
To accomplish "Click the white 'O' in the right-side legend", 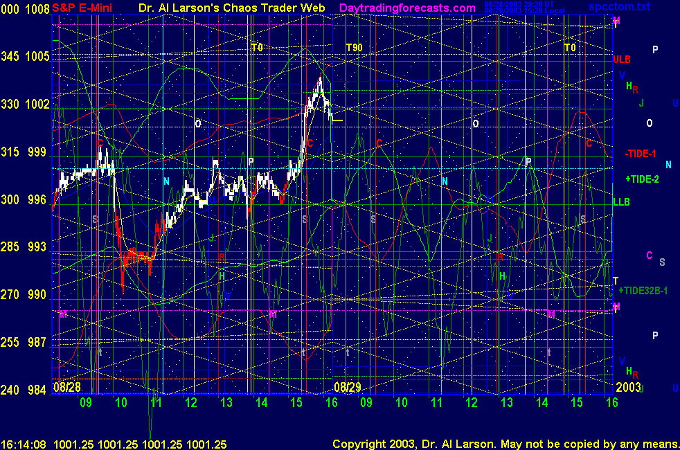I will pos(650,123).
